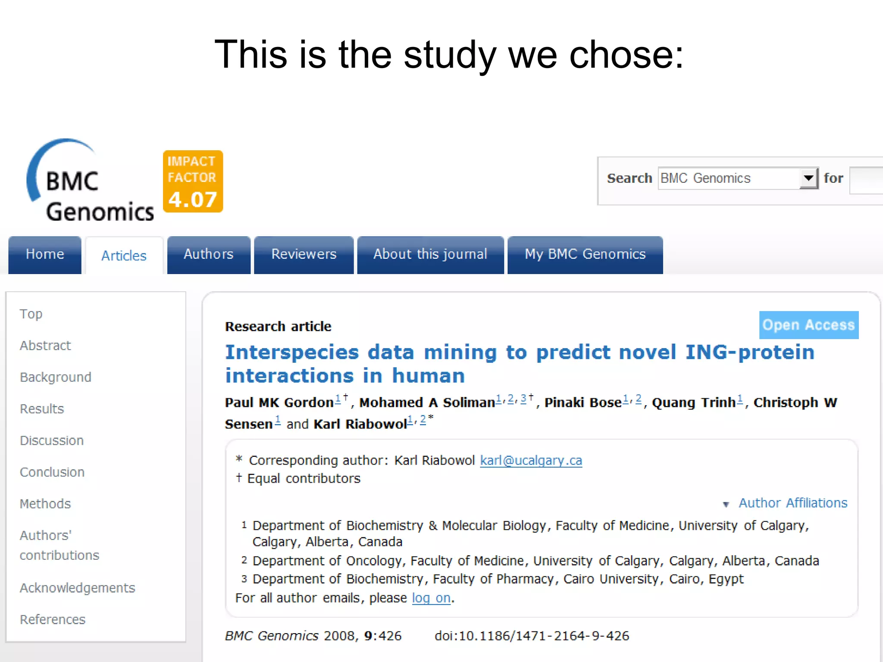Image resolution: width=883 pixels, height=662 pixels.
Task: Jump to Results section
Action: 42,409
